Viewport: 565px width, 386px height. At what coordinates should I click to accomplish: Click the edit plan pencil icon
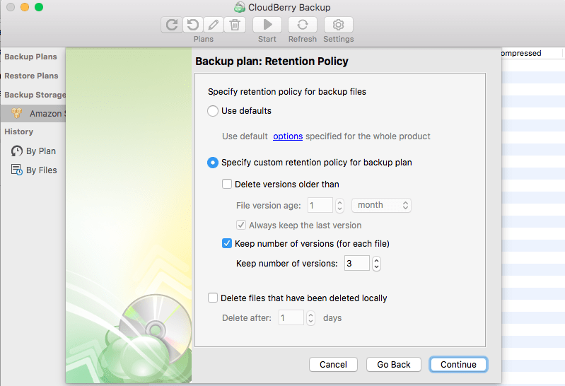click(214, 25)
